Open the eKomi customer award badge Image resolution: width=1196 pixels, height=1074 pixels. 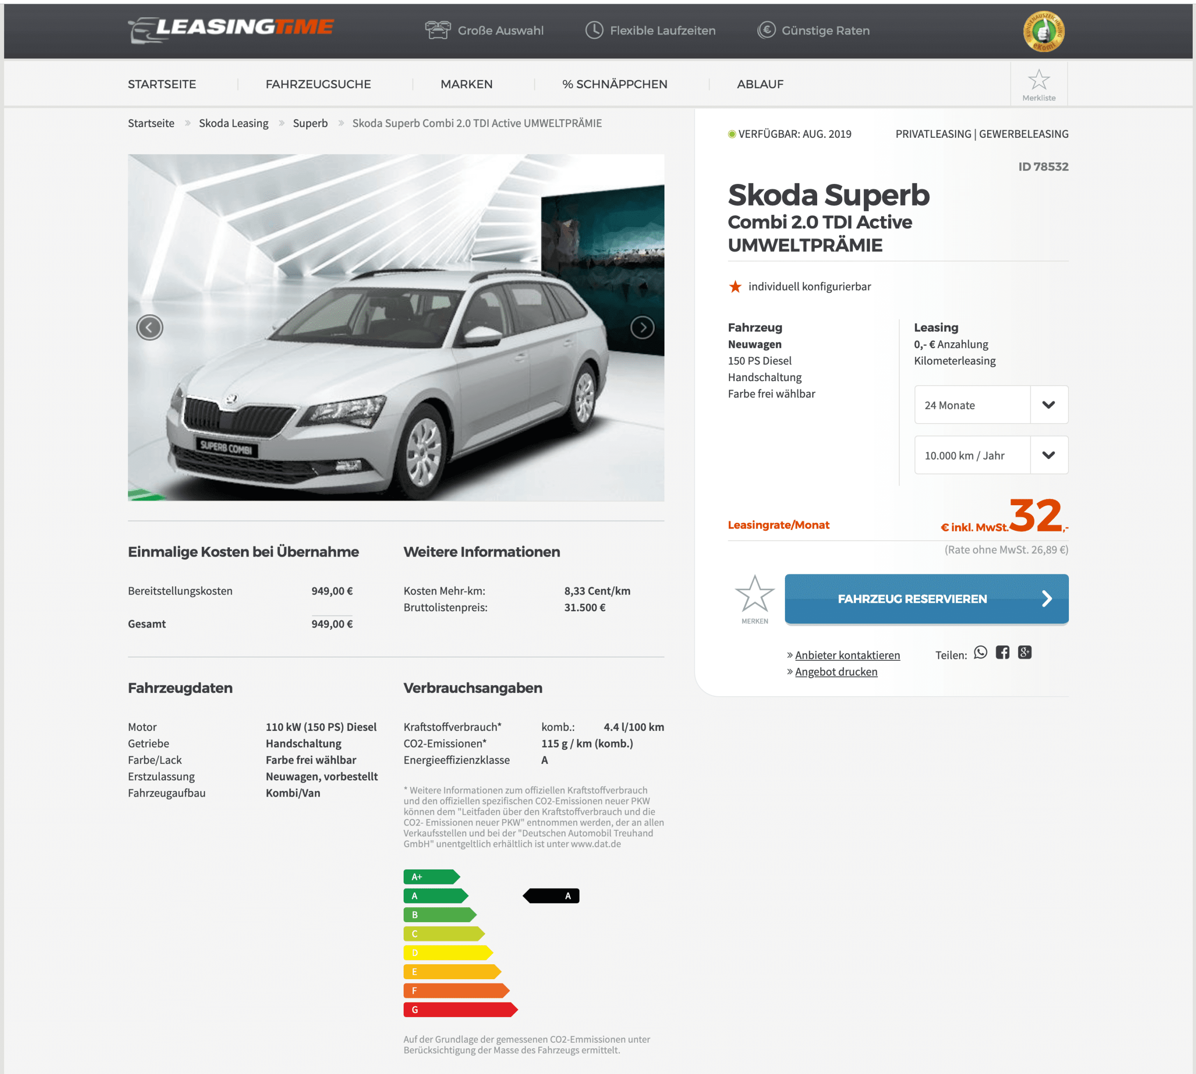(1044, 31)
